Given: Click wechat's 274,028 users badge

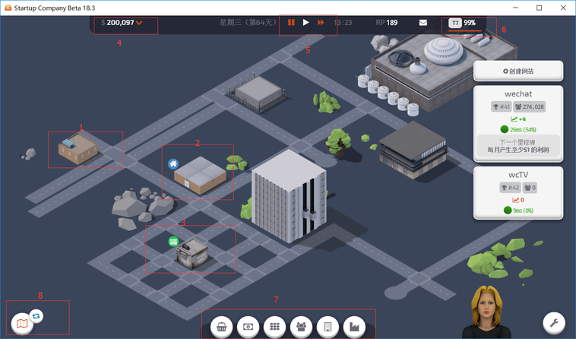Looking at the screenshot, I should pyautogui.click(x=530, y=107).
